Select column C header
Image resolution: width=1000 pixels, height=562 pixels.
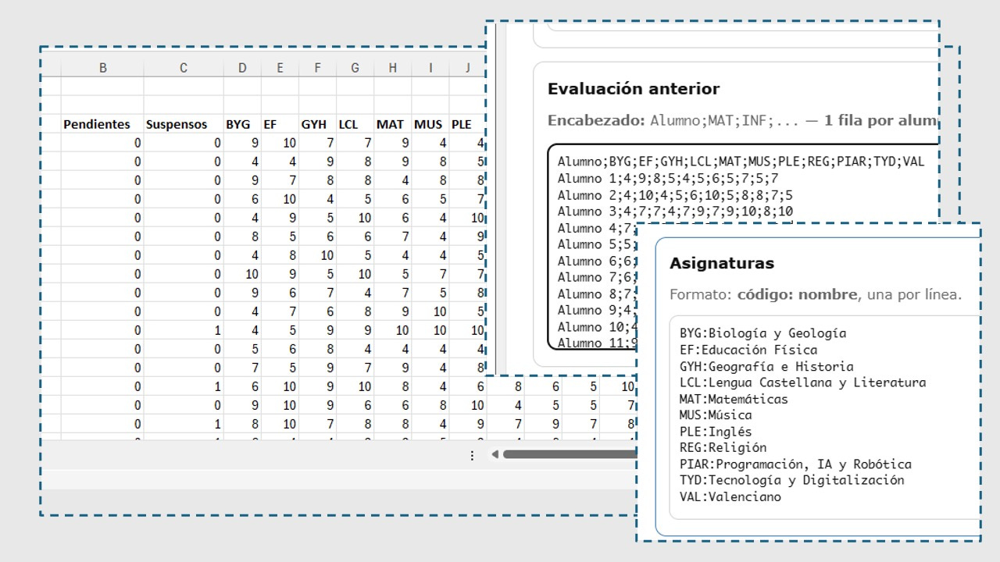[x=184, y=68]
